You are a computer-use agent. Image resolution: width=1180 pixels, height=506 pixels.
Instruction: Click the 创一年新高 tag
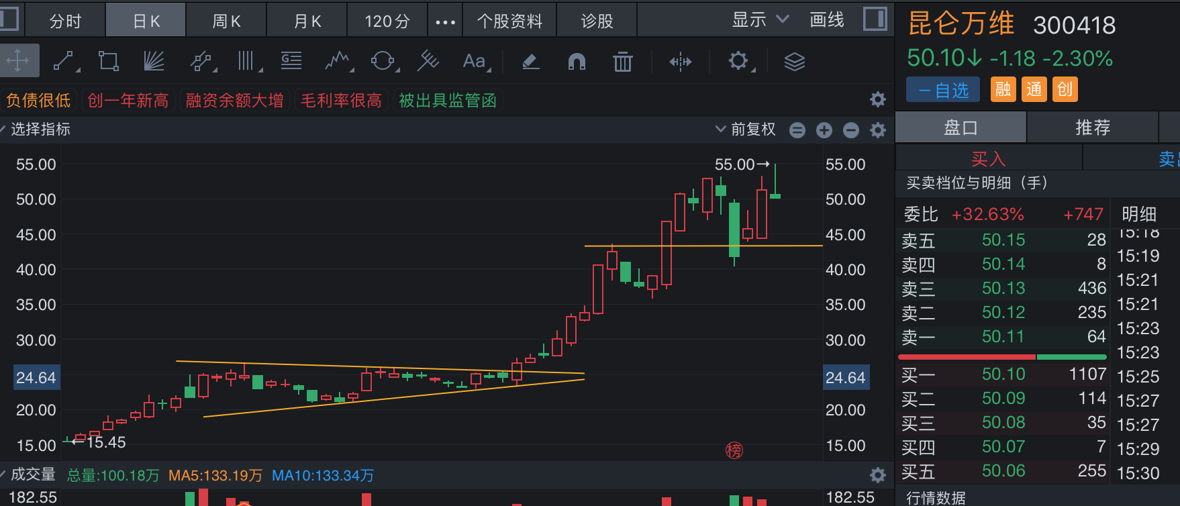point(128,101)
